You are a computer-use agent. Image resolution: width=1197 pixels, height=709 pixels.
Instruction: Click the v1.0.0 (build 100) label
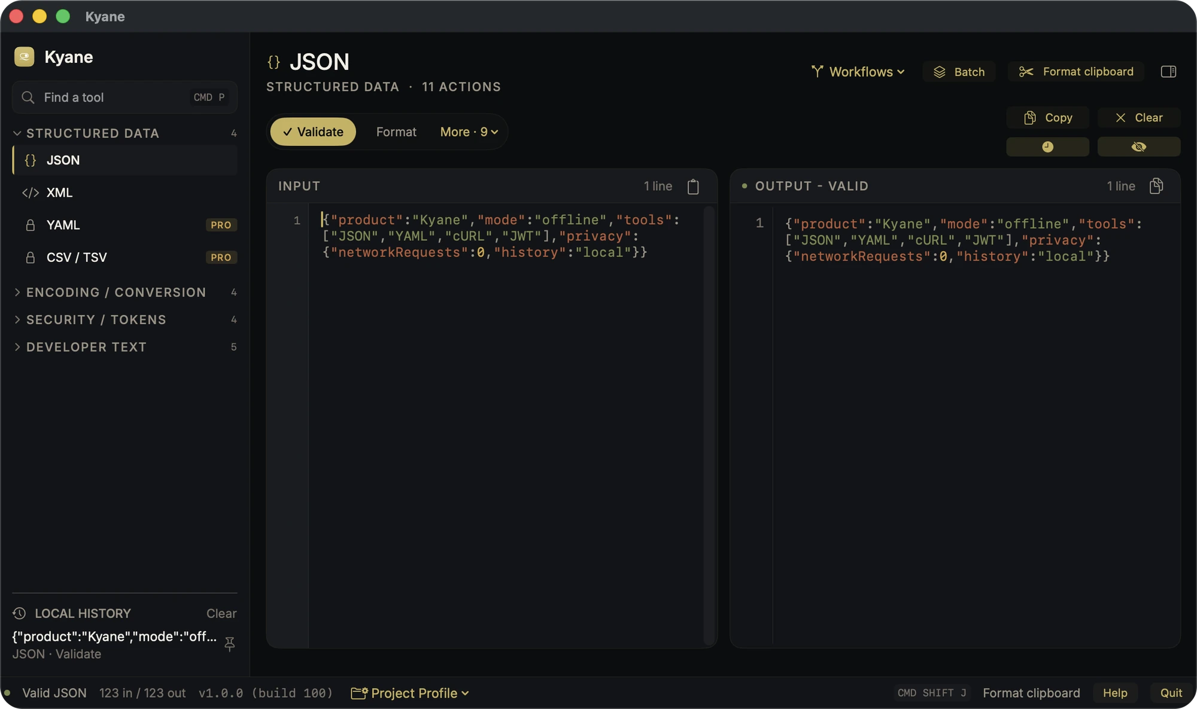[x=265, y=693]
